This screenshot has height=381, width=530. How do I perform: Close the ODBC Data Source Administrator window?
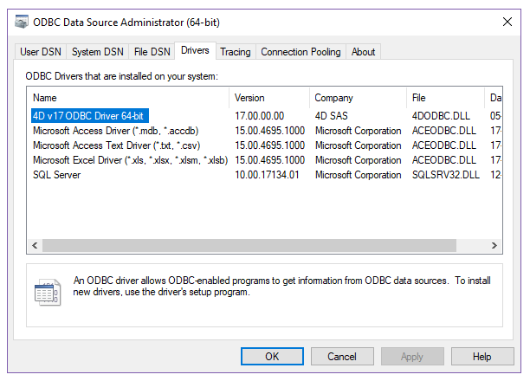click(507, 21)
